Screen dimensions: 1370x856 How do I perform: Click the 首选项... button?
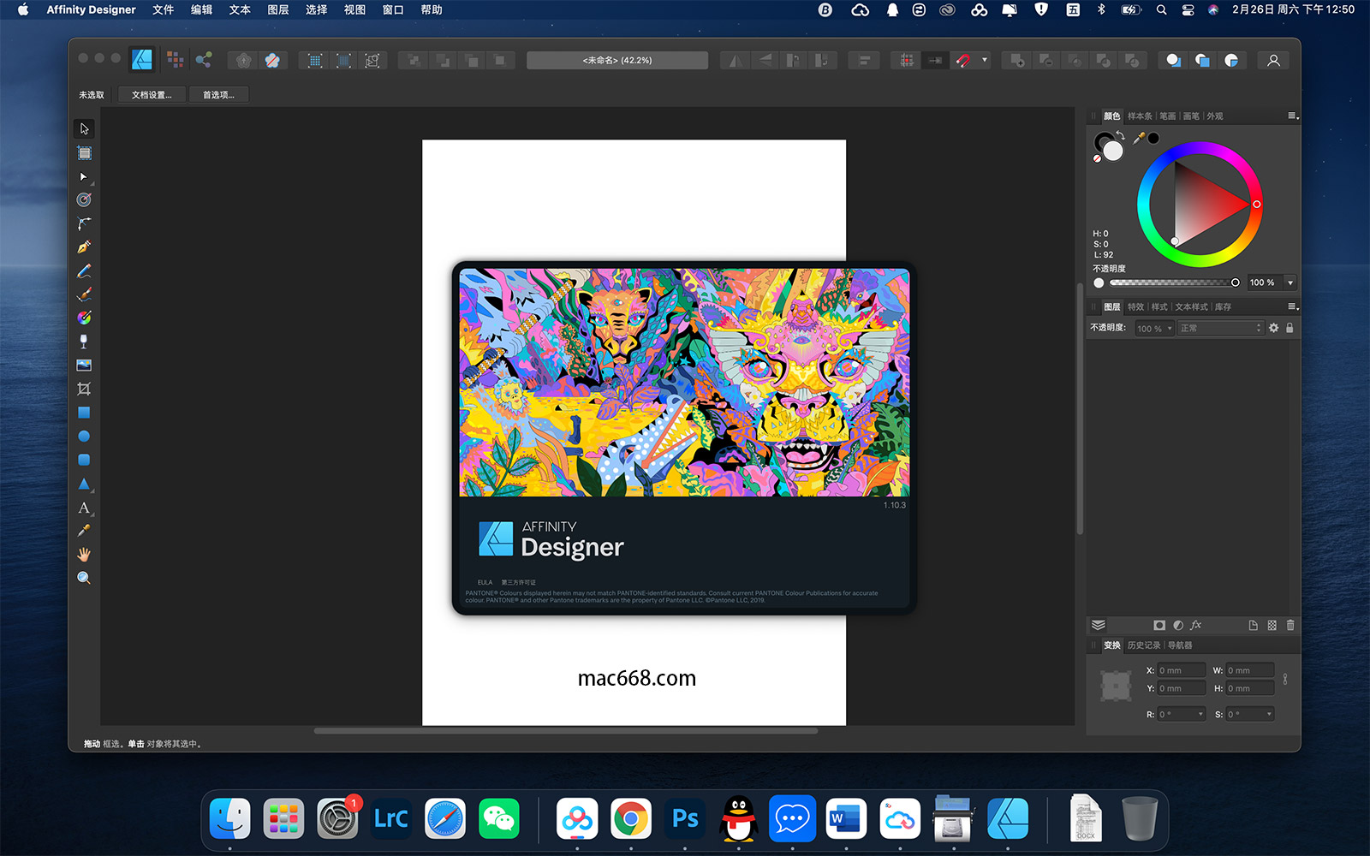pyautogui.click(x=218, y=95)
